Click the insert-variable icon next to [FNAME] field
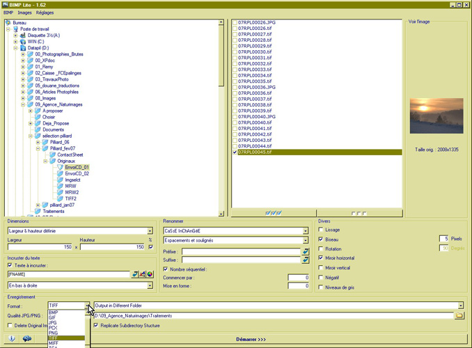 click(134, 274)
